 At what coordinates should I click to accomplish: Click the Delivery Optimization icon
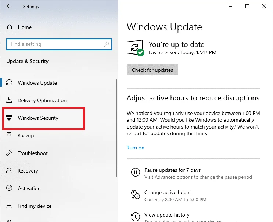click(x=9, y=100)
